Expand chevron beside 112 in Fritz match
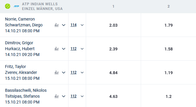Viewport: 196px width, 107px height. pos(82,73)
